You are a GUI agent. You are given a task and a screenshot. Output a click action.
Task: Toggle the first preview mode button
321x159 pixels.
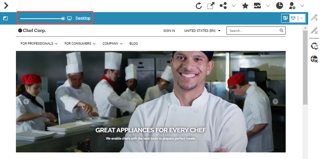pyautogui.click(x=286, y=18)
